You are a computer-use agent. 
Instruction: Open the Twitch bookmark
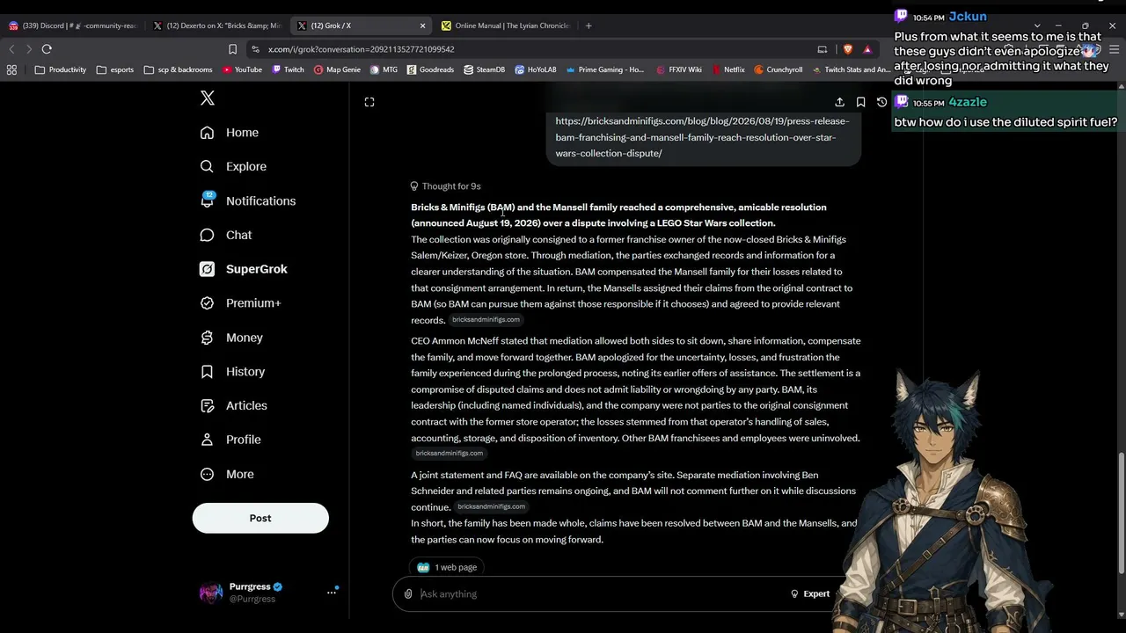coord(288,69)
